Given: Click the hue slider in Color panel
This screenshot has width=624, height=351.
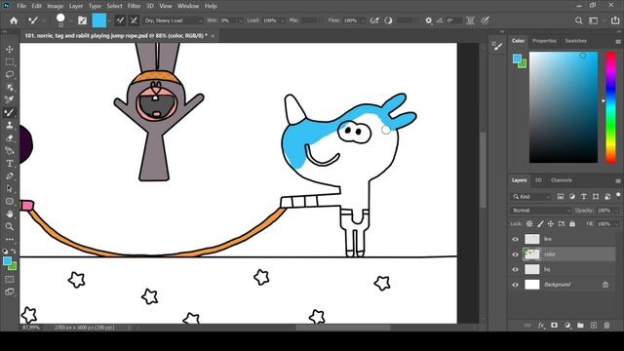Looking at the screenshot, I should pyautogui.click(x=611, y=107).
